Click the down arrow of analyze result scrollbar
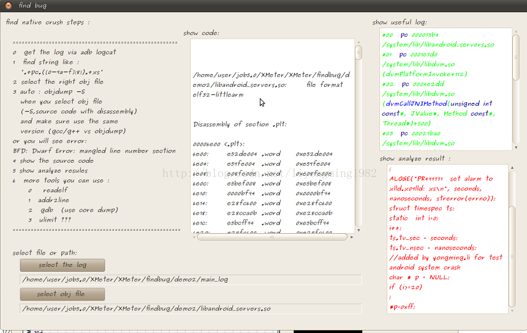Viewport: 527px width, 333px height. 512,310
